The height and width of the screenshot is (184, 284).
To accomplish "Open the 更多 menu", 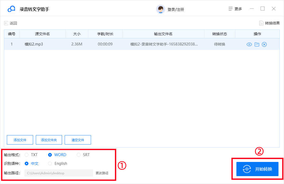I will [x=235, y=9].
